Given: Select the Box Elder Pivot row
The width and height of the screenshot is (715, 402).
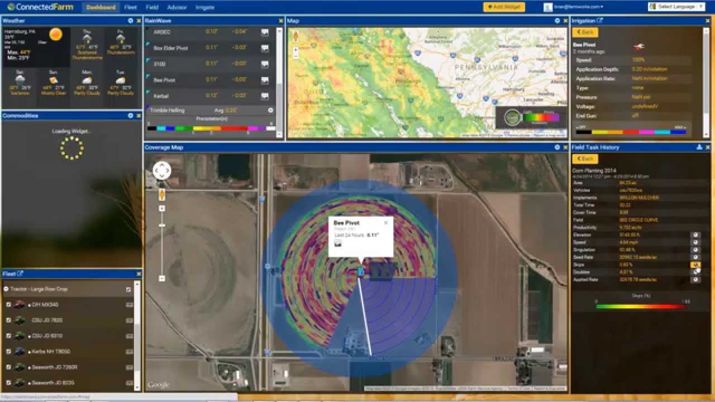Looking at the screenshot, I should click(209, 48).
